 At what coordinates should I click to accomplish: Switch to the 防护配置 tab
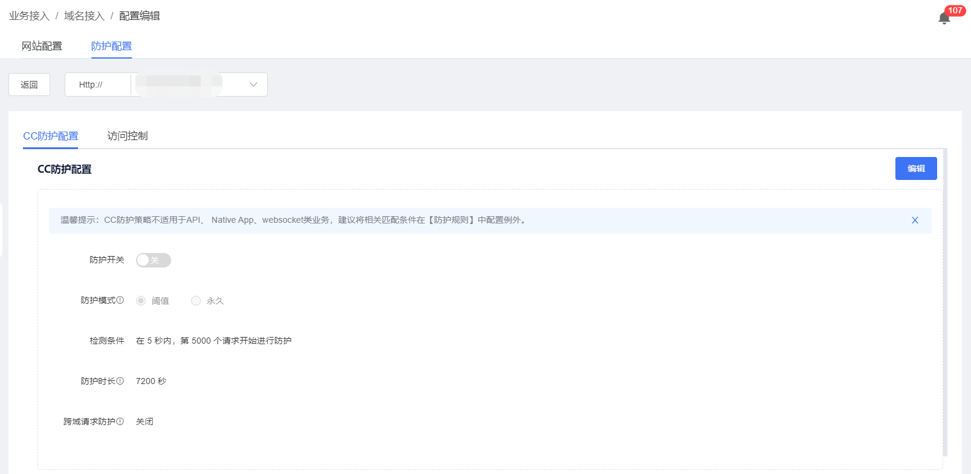tap(111, 46)
